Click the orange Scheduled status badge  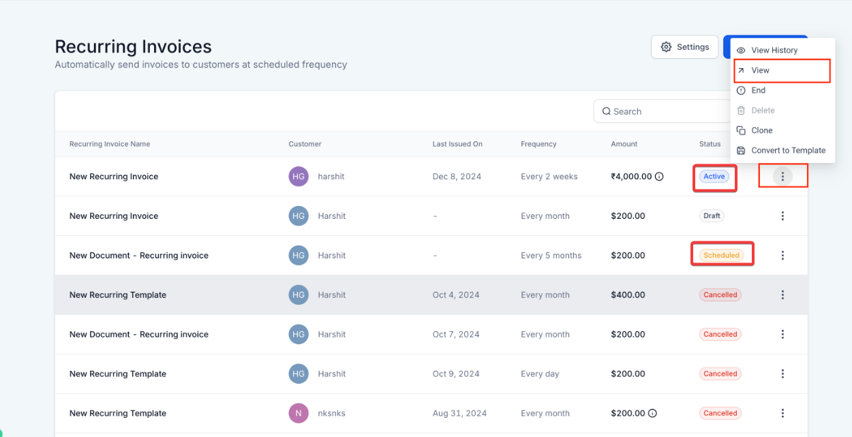point(721,256)
